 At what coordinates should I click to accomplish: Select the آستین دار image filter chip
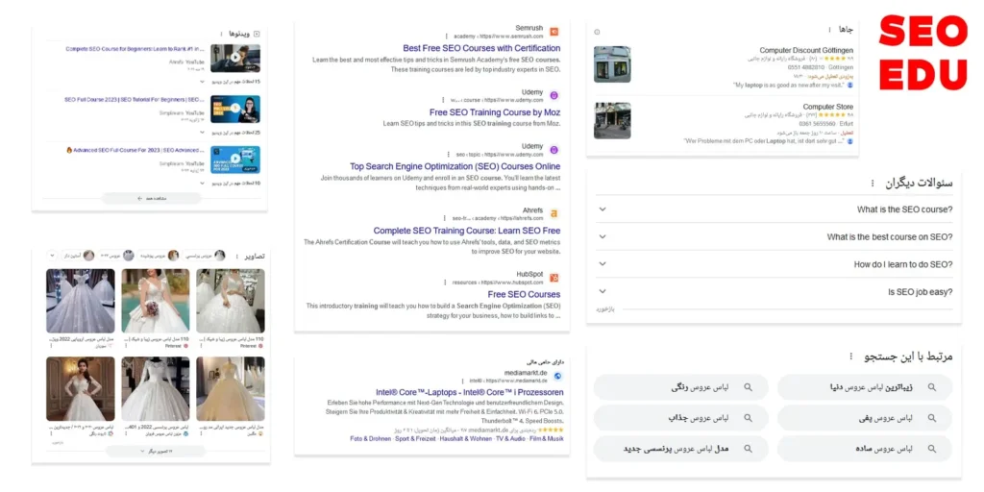[x=79, y=256]
